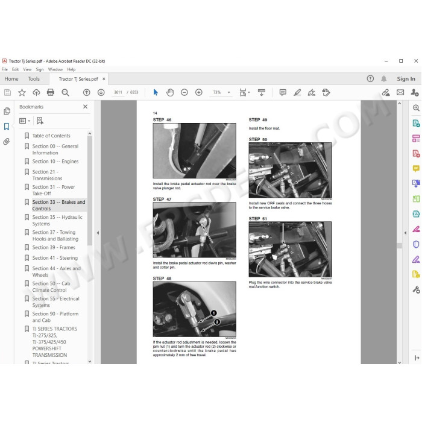Open the Help question mark icon
The height and width of the screenshot is (422, 422).
(370, 78)
